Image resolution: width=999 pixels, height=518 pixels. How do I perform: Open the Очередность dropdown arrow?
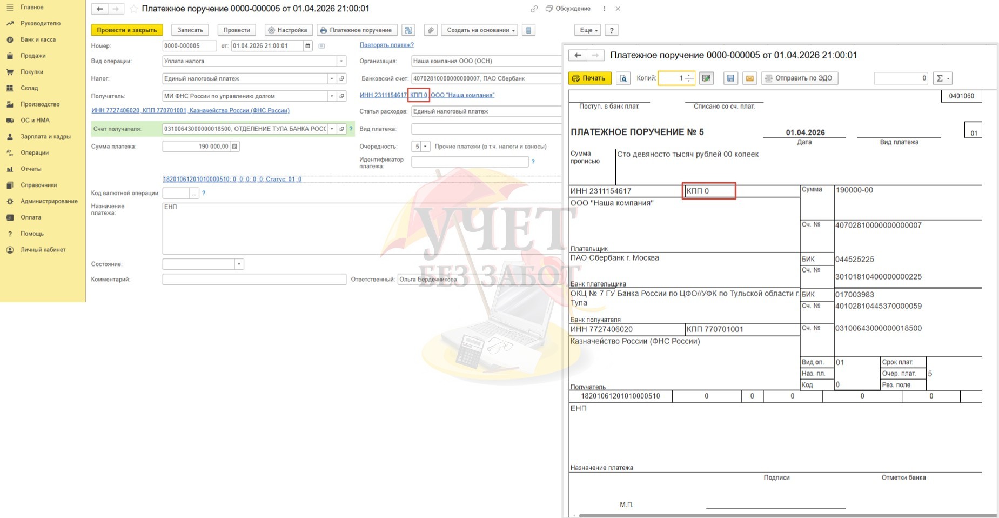tap(425, 147)
